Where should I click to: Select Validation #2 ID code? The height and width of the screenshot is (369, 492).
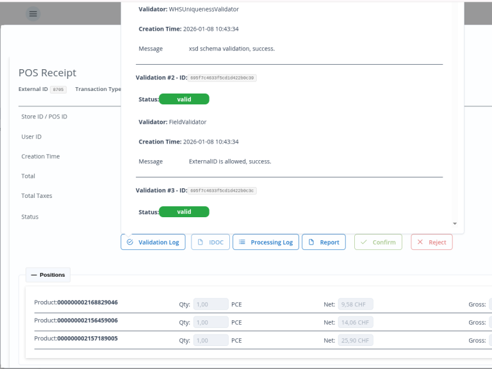(x=223, y=78)
